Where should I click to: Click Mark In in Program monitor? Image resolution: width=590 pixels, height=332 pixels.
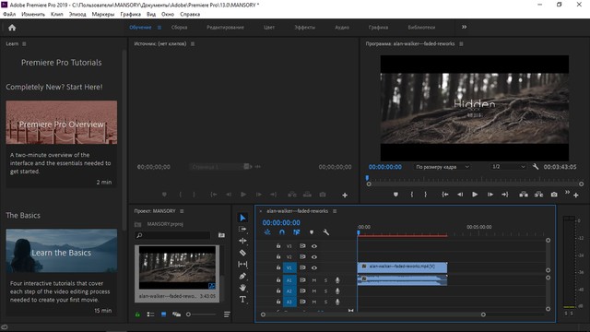[x=412, y=195]
